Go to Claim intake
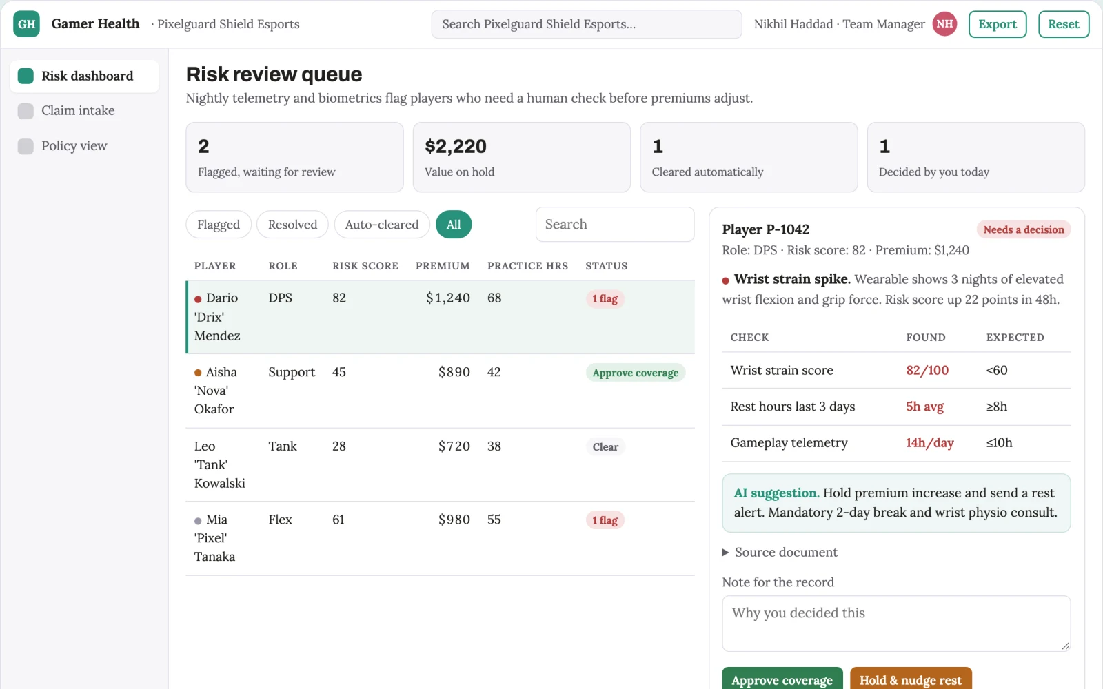This screenshot has height=689, width=1103. point(84,111)
